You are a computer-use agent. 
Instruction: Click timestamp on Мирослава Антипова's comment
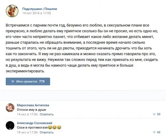click(x=27, y=114)
